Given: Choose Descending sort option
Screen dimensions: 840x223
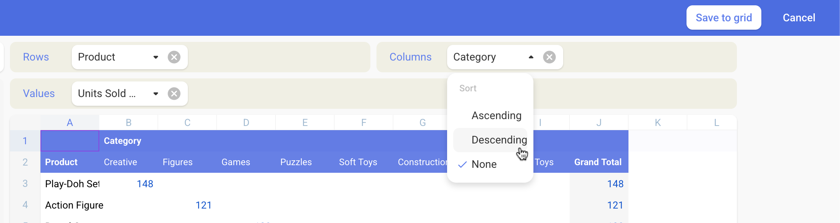Looking at the screenshot, I should click(490, 140).
